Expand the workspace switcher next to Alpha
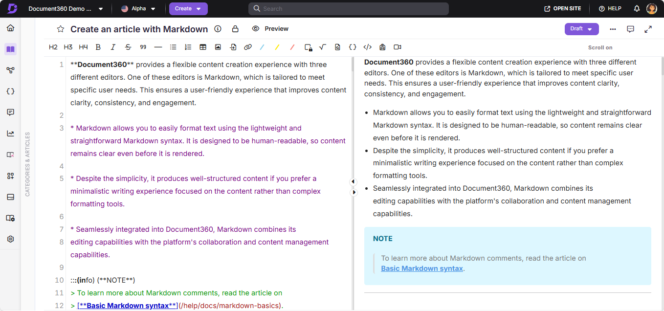 coord(152,8)
